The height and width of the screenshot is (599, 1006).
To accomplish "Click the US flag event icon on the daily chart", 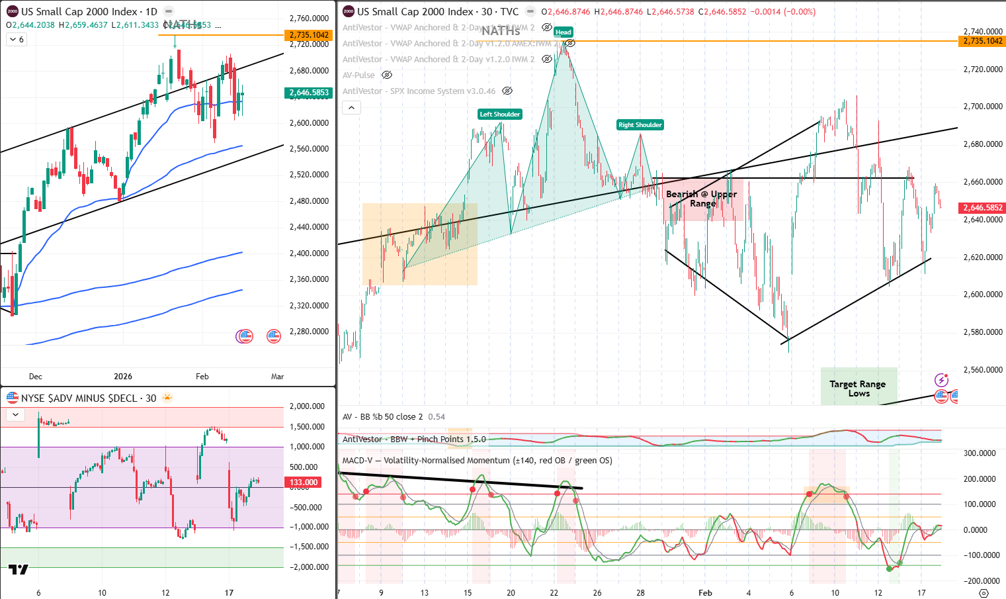I will click(245, 336).
